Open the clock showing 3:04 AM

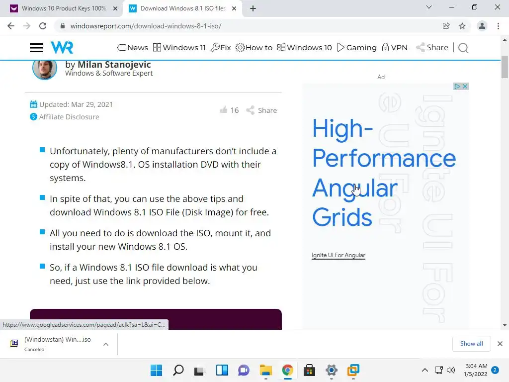point(476,370)
